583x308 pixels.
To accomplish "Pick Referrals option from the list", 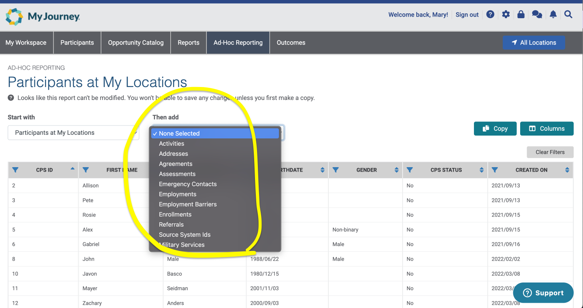I will click(171, 225).
